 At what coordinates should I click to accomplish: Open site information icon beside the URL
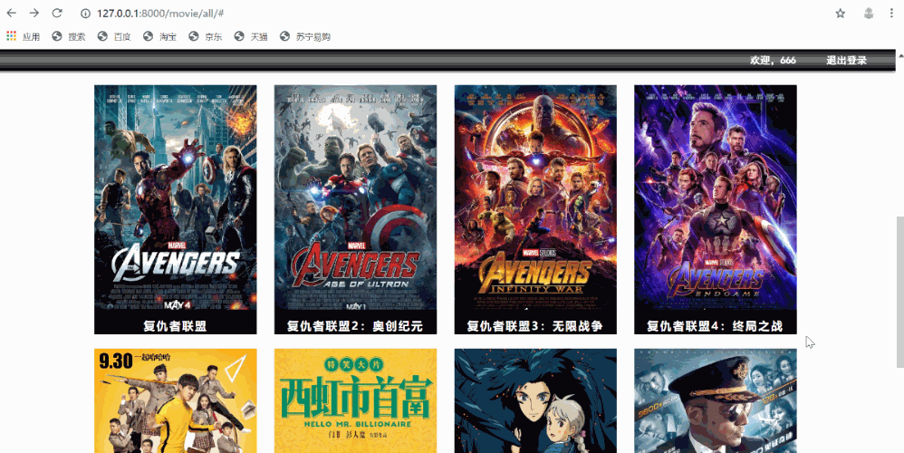[x=85, y=14]
